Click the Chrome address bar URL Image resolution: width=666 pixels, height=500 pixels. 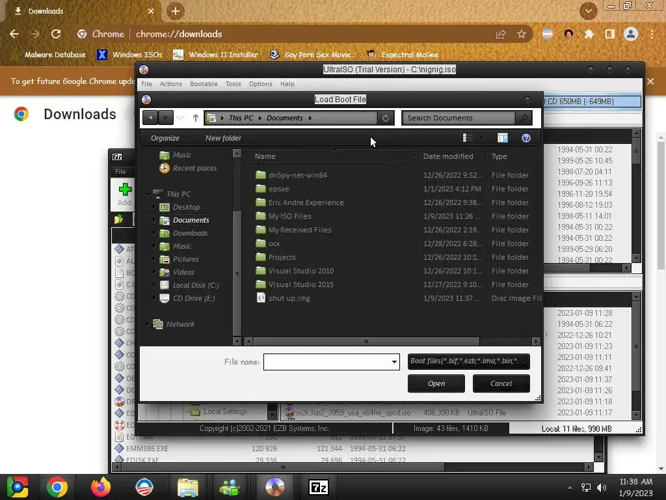coord(179,34)
